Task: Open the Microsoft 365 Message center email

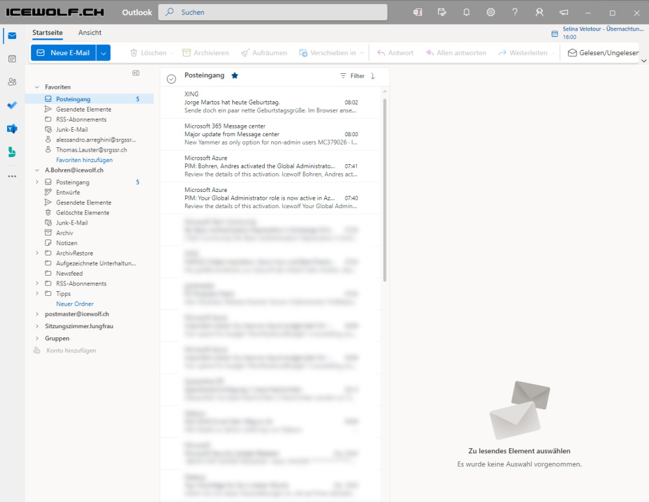Action: tap(271, 134)
